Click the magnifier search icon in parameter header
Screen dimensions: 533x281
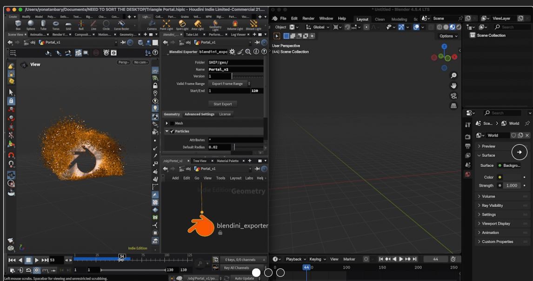point(248,52)
